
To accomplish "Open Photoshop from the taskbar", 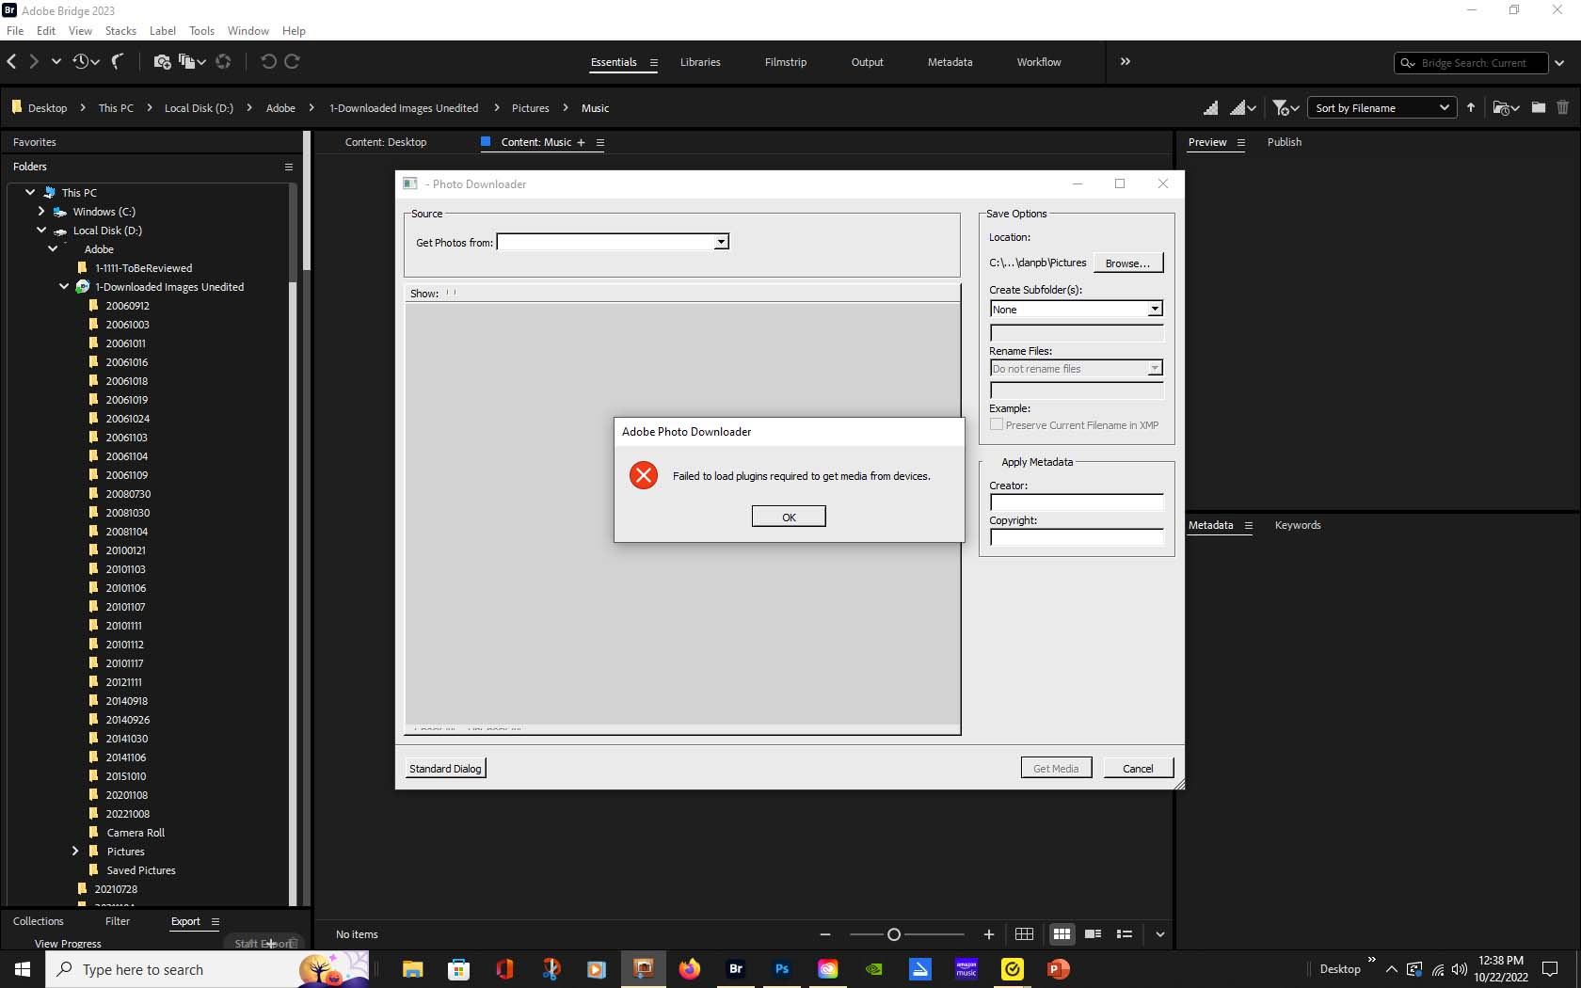I will click(781, 969).
